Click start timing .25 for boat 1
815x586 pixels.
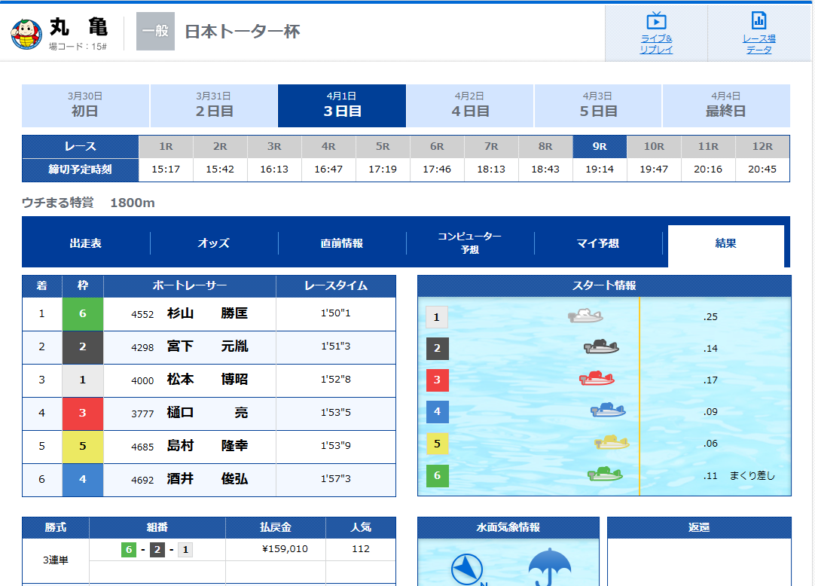(710, 316)
